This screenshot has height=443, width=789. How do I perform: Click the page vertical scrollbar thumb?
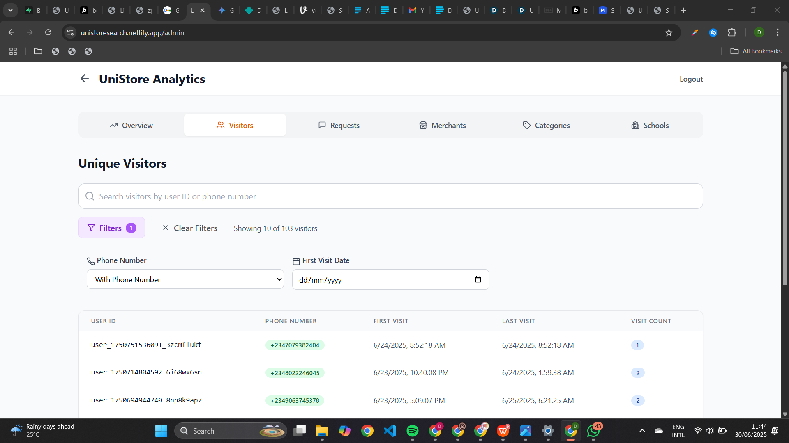click(x=785, y=178)
